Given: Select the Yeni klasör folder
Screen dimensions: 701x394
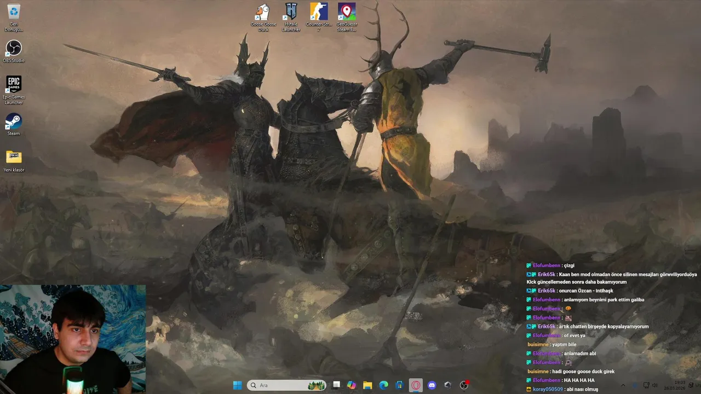Looking at the screenshot, I should [x=14, y=160].
